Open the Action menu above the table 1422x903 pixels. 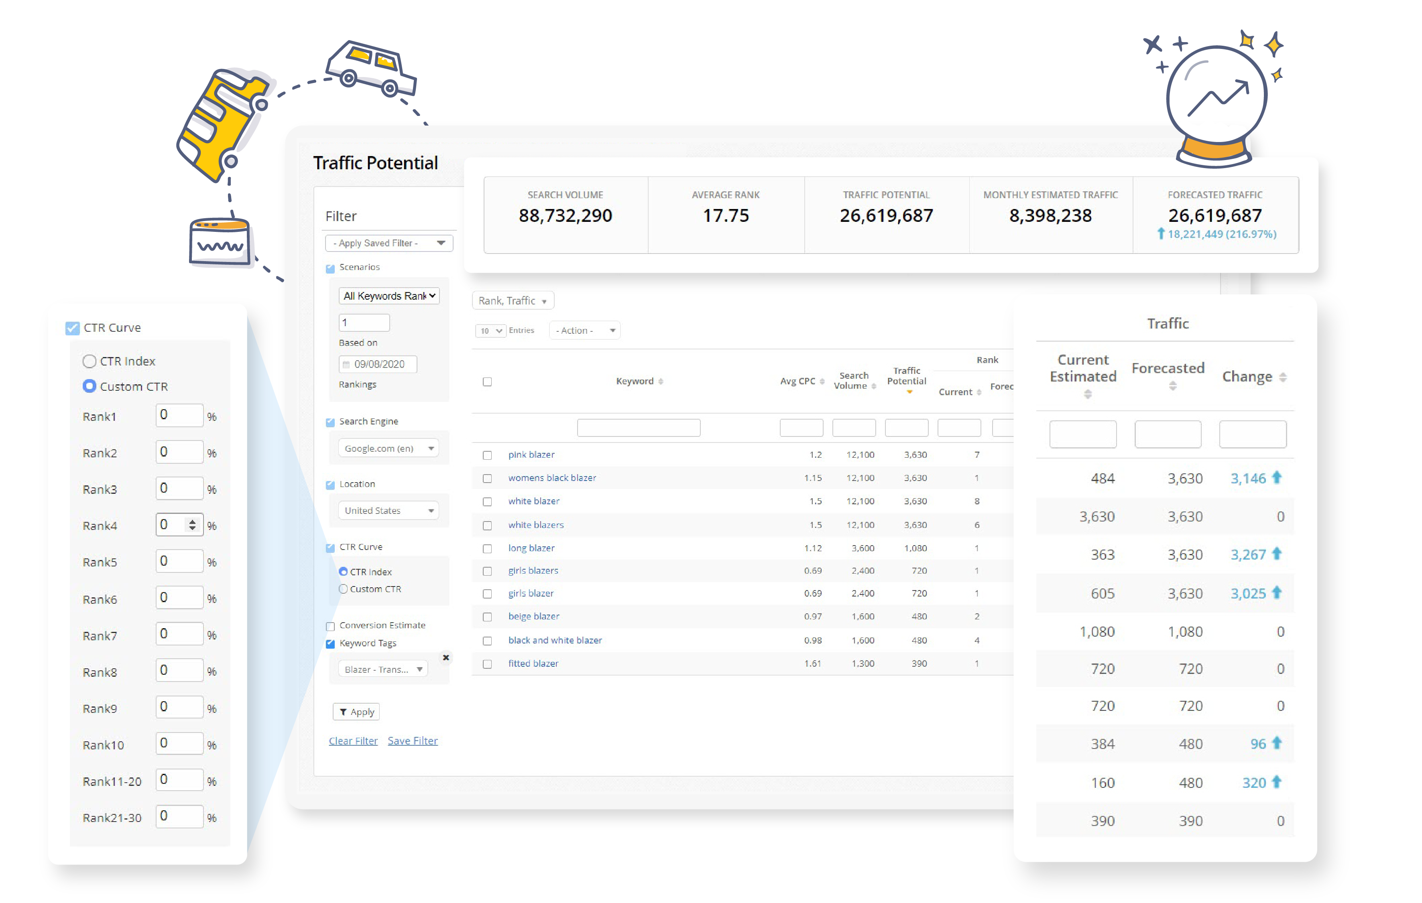[x=584, y=331]
